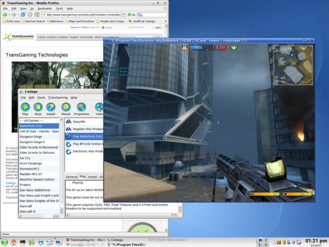Screen dimensions: 329x247
Task: Open Firefox's View menu
Action: point(23,9)
